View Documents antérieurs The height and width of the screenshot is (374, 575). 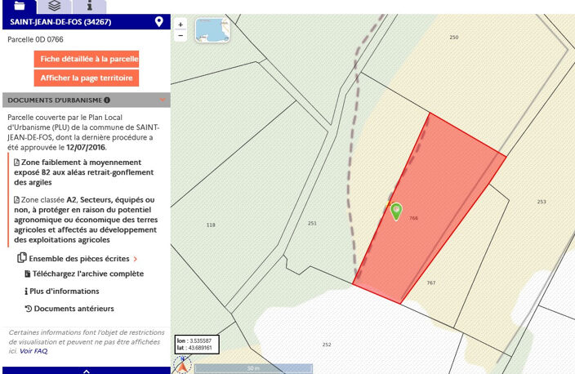point(69,309)
